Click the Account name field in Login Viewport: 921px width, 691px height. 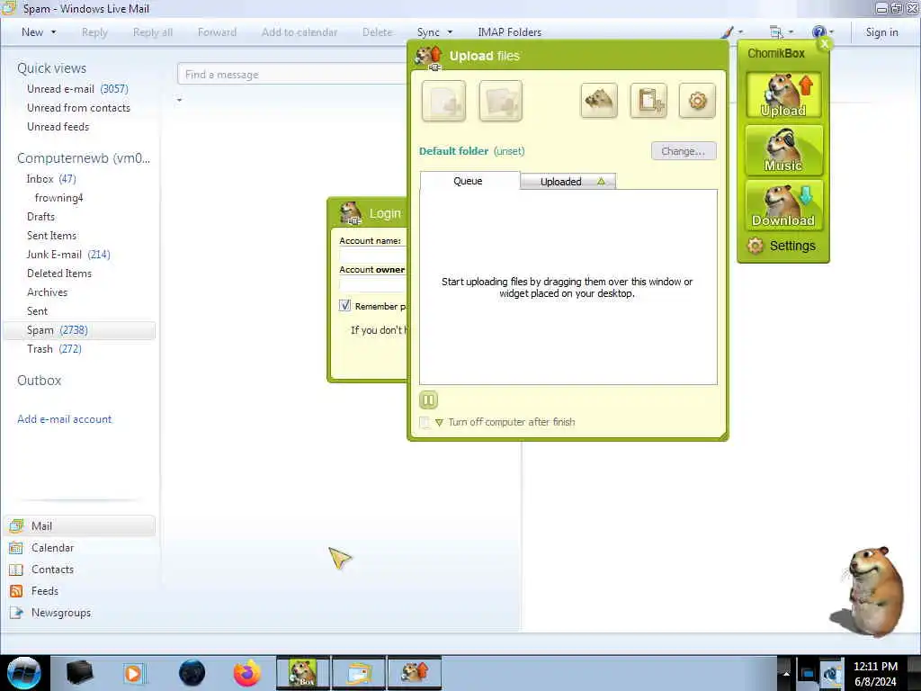point(373,255)
